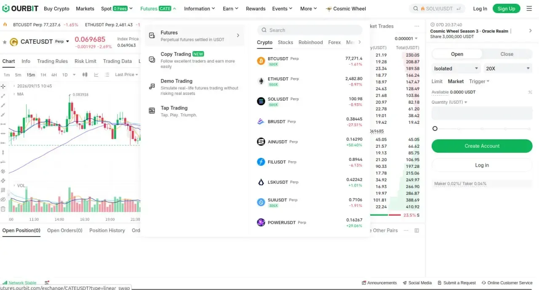Select the FILUSDT Filecoin icon
This screenshot has height=290, width=539.
[x=261, y=162]
